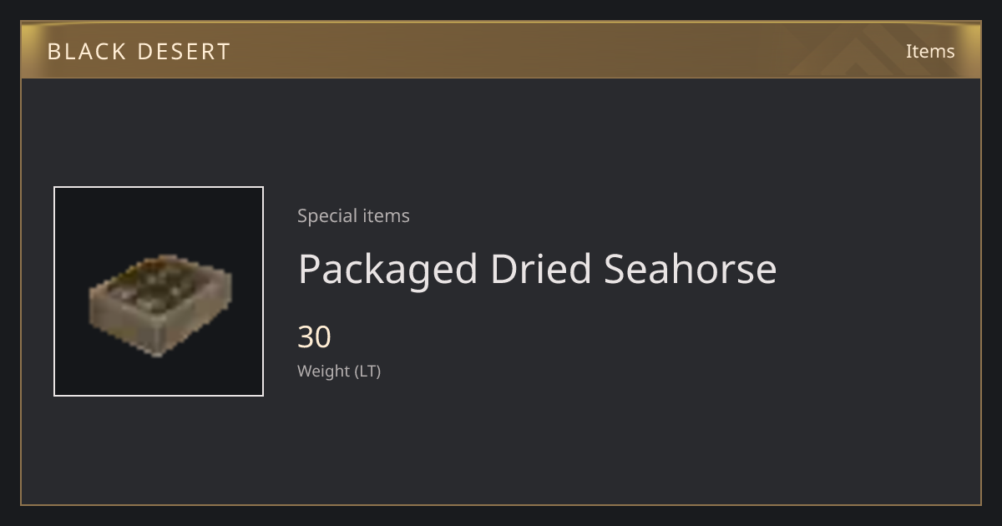Image resolution: width=1002 pixels, height=526 pixels.
Task: Click the word Packaged in the item title
Action: click(x=387, y=271)
